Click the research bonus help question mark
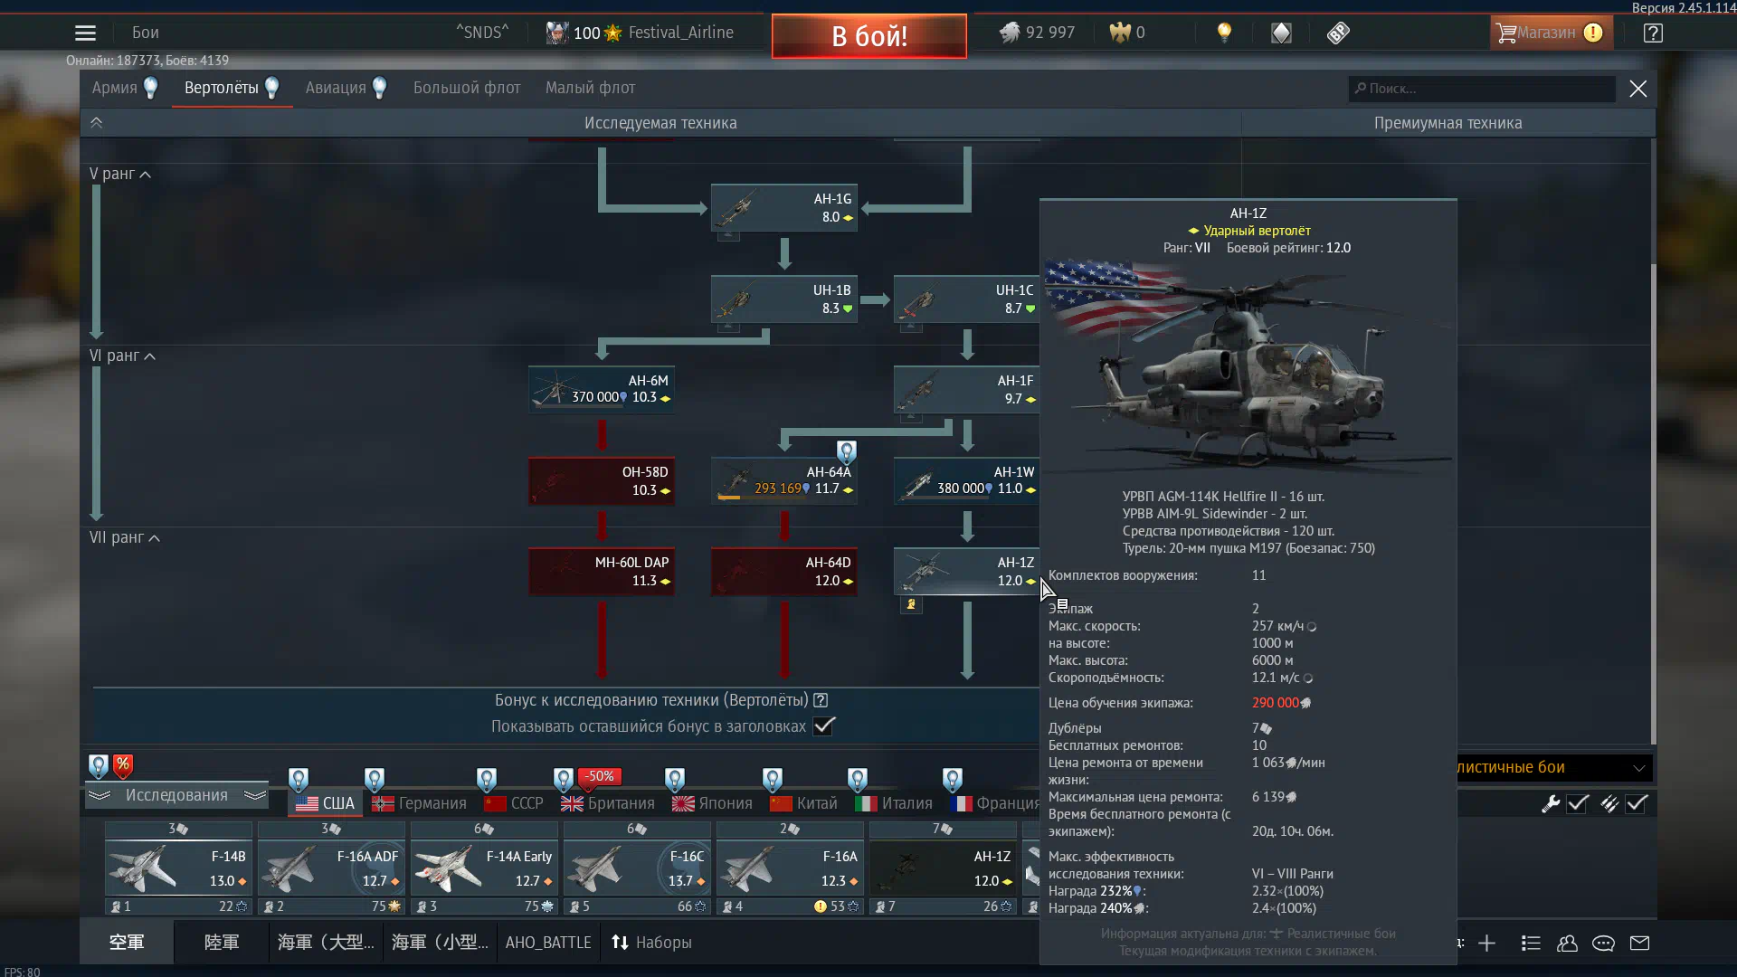 pyautogui.click(x=821, y=700)
